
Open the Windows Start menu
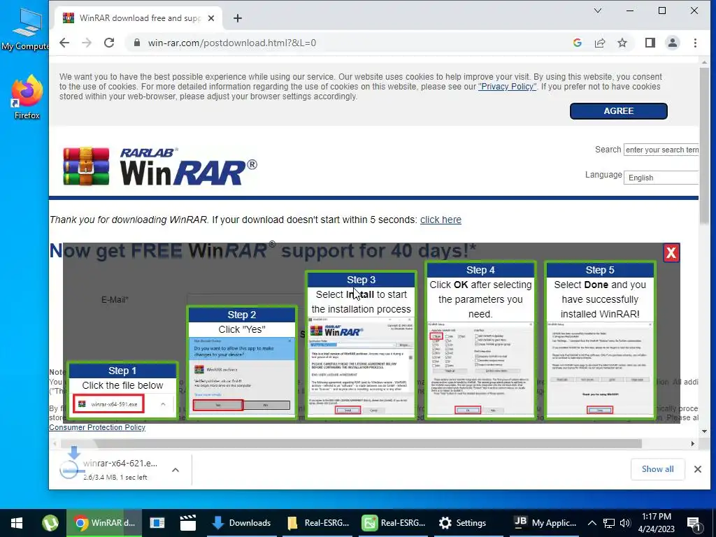click(17, 523)
